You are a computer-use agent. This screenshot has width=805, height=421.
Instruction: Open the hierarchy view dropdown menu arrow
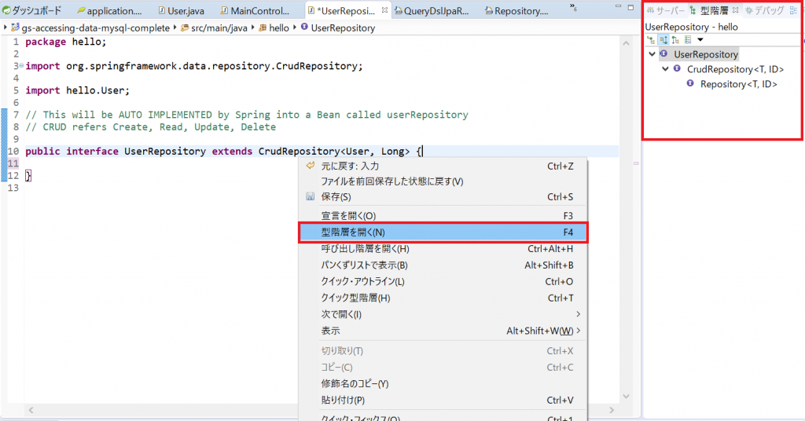[x=700, y=39]
